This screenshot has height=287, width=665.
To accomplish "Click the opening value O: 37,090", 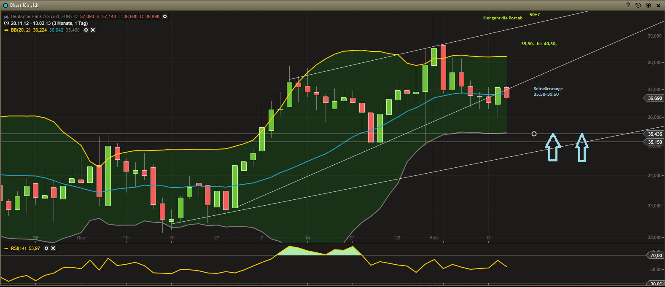I will click(x=84, y=16).
